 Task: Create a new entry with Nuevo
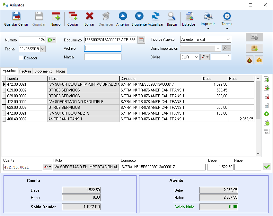pyautogui.click(x=56, y=19)
